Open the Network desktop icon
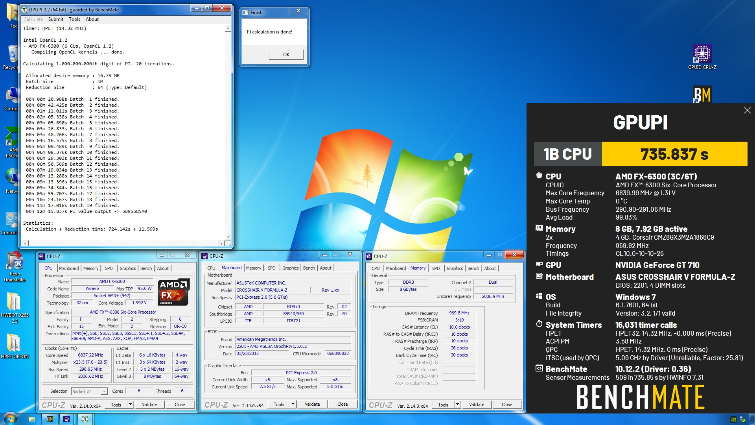755x425 pixels. (x=11, y=181)
